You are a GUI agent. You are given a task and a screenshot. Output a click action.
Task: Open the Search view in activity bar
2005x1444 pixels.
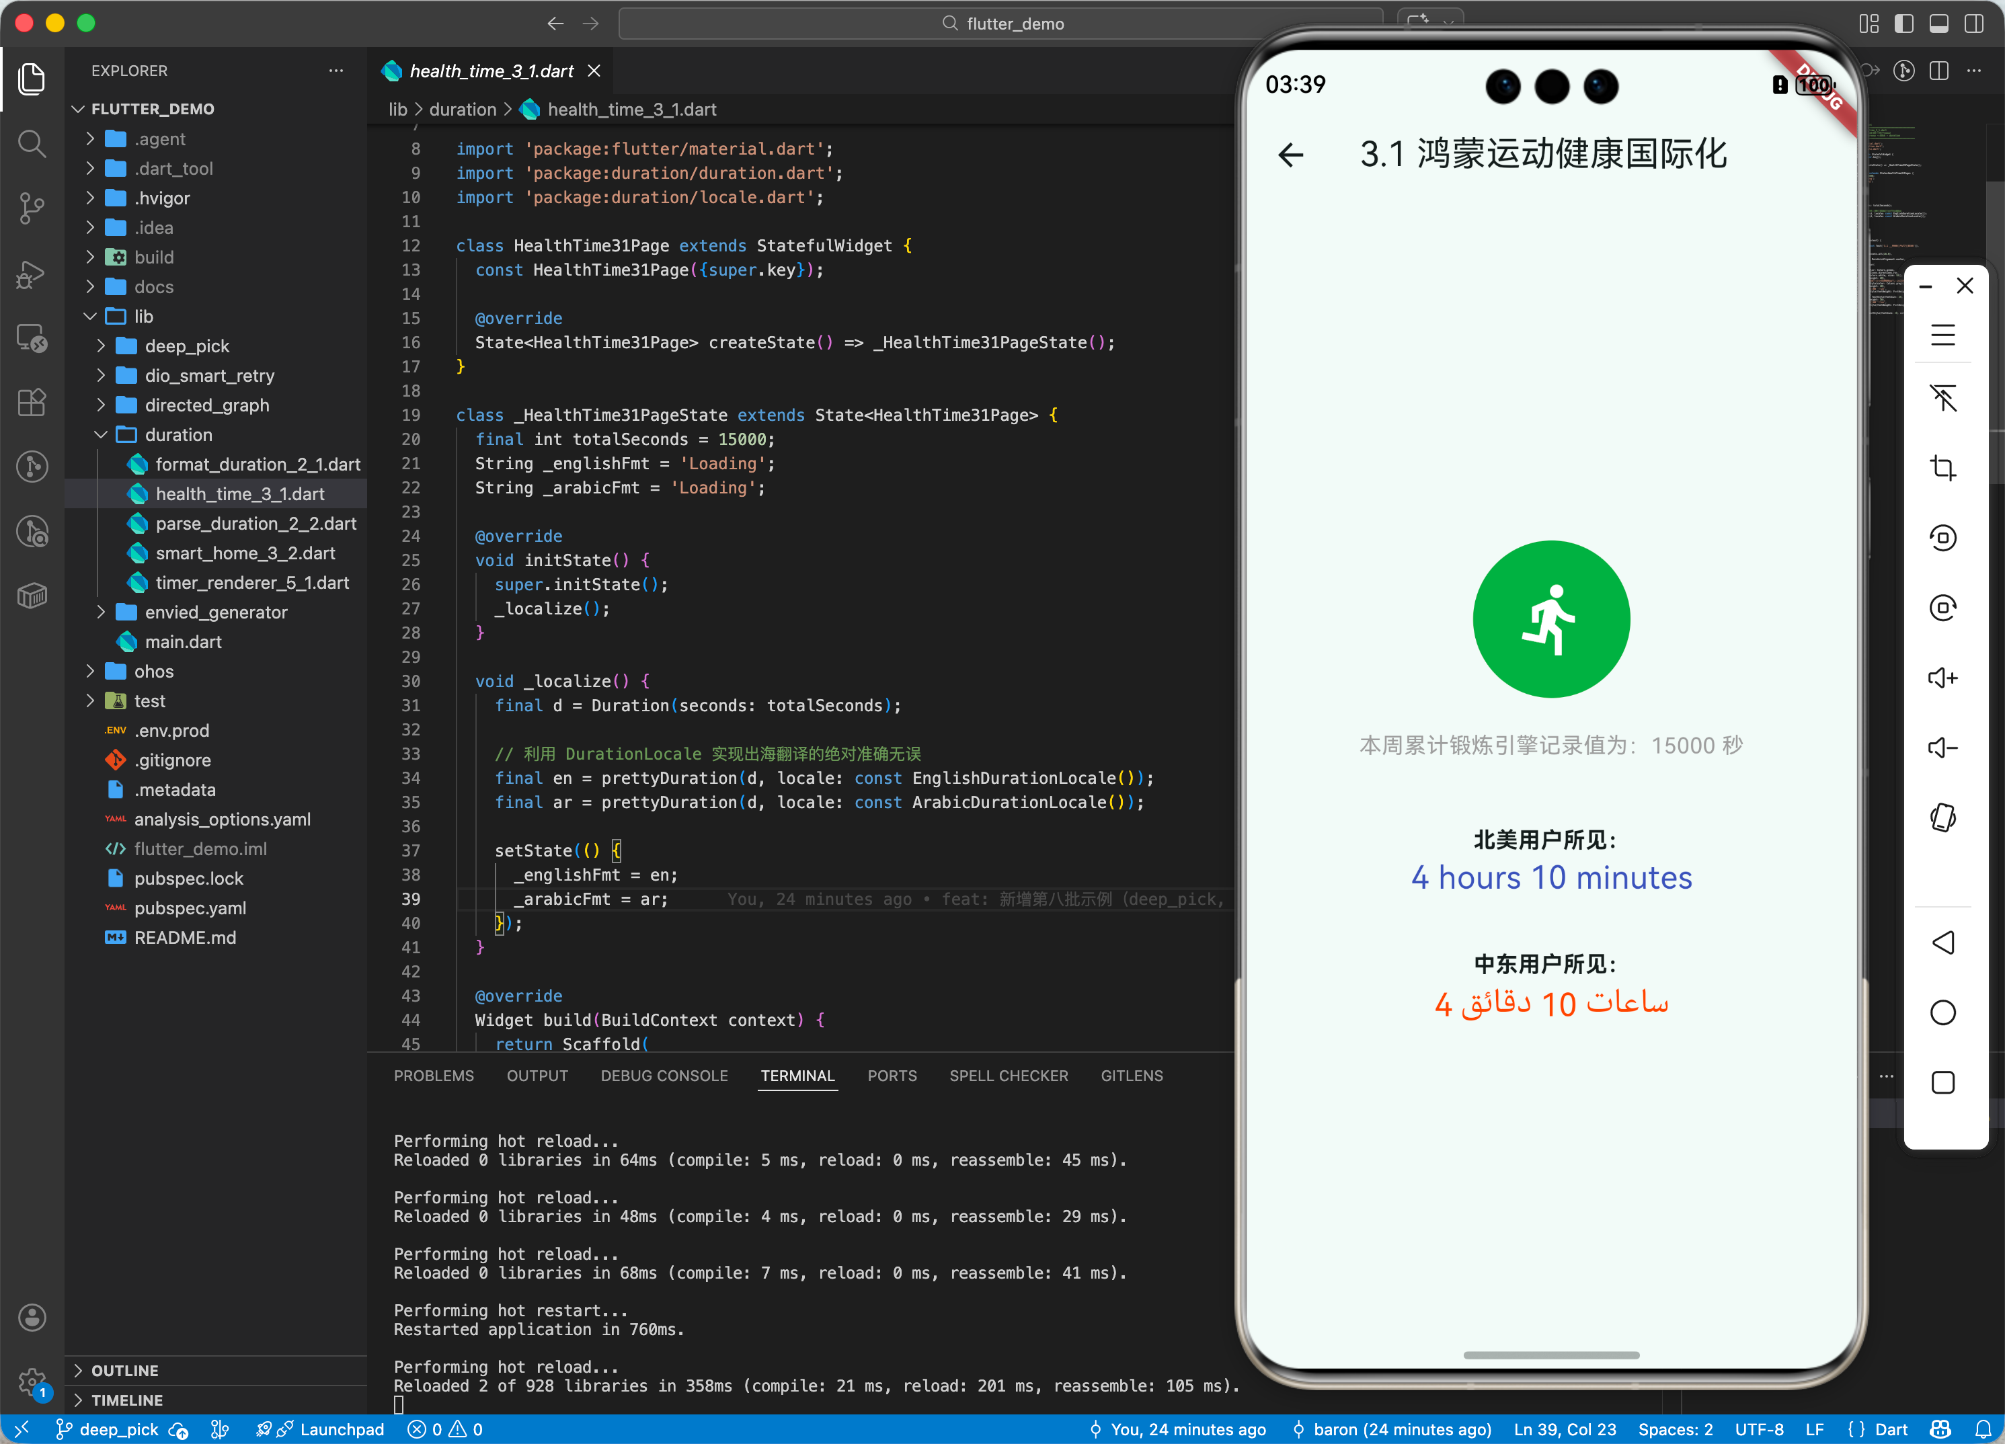tap(32, 143)
